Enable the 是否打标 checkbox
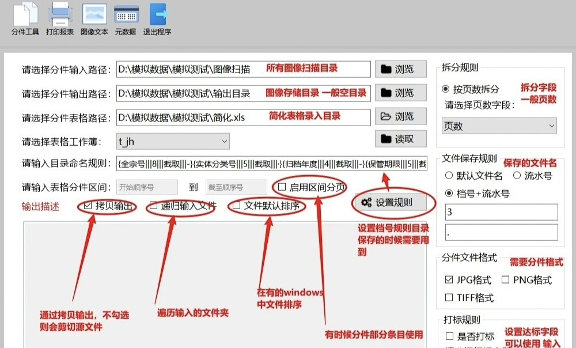 point(449,336)
